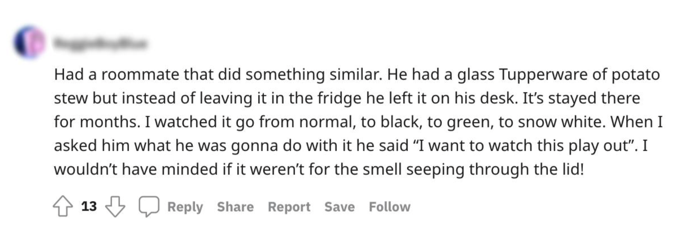Downvote the comment with the down arrow
The height and width of the screenshot is (229, 679).
pyautogui.click(x=115, y=206)
